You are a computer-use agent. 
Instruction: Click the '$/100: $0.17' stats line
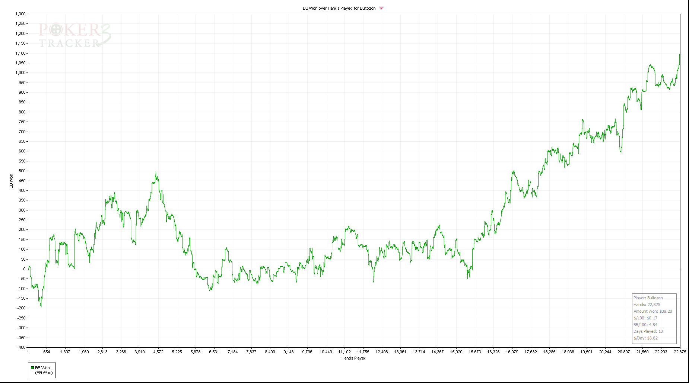[x=645, y=318]
